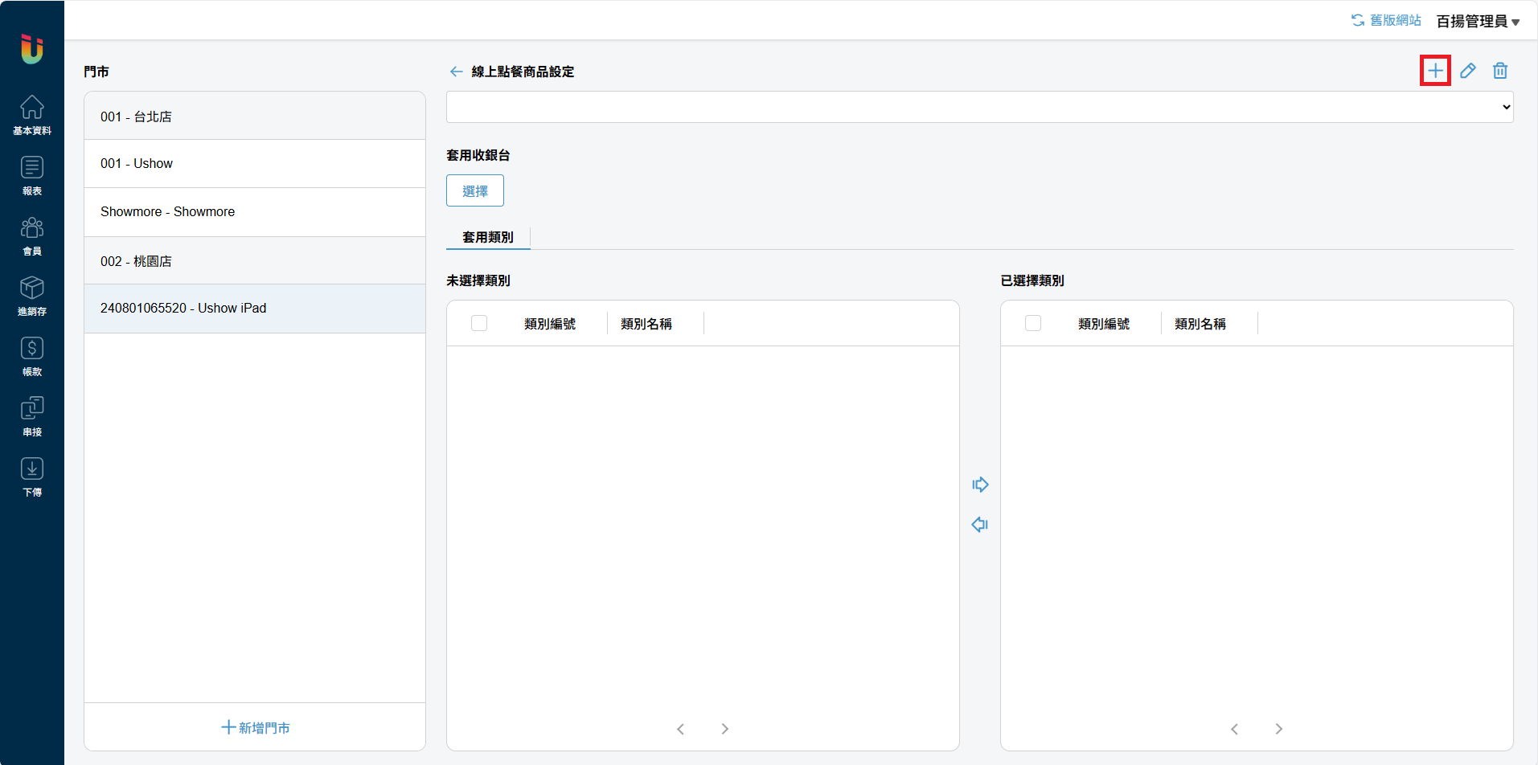Click 新增門市 to add a store
This screenshot has width=1538, height=765.
(255, 727)
